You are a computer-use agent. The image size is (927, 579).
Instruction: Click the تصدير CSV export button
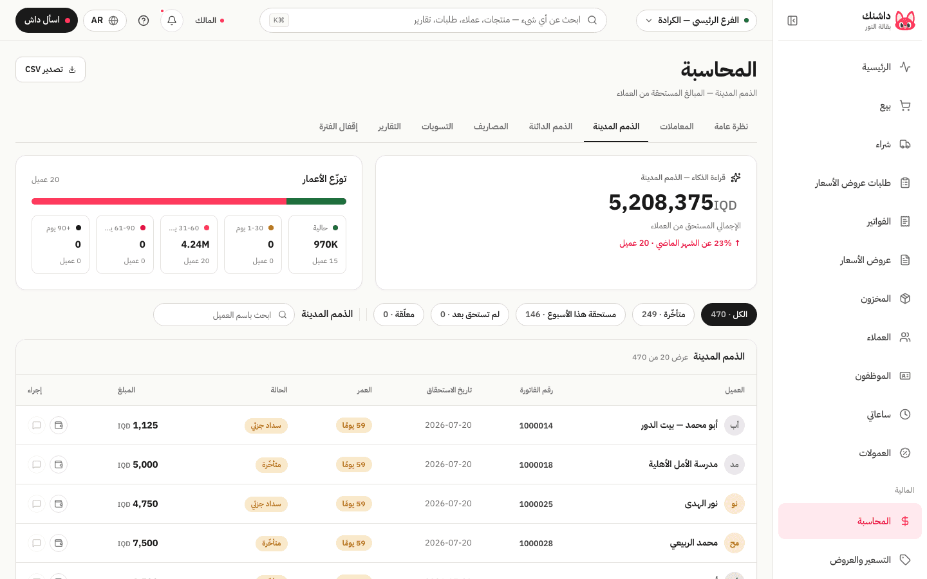pos(50,69)
